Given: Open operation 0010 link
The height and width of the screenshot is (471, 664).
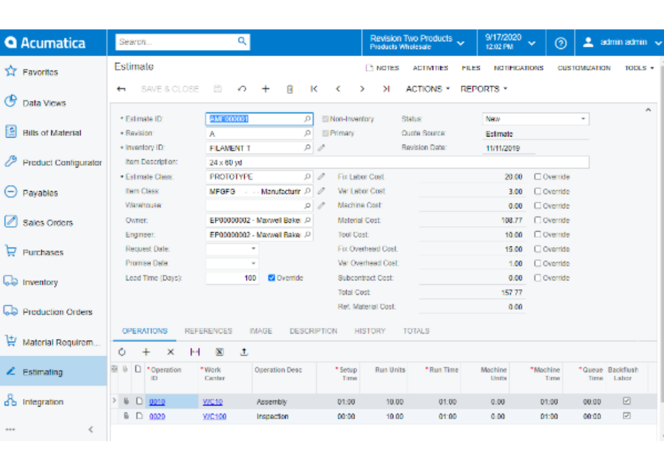Looking at the screenshot, I should point(157,401).
